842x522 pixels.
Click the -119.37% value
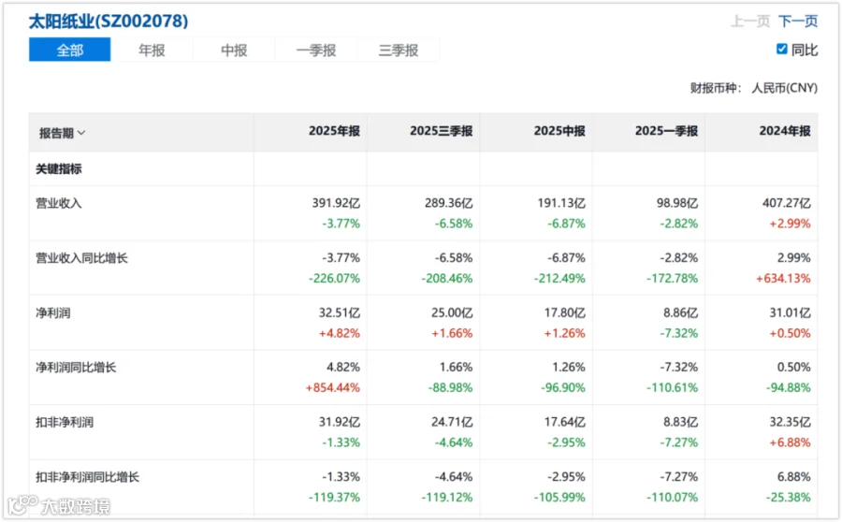click(334, 498)
